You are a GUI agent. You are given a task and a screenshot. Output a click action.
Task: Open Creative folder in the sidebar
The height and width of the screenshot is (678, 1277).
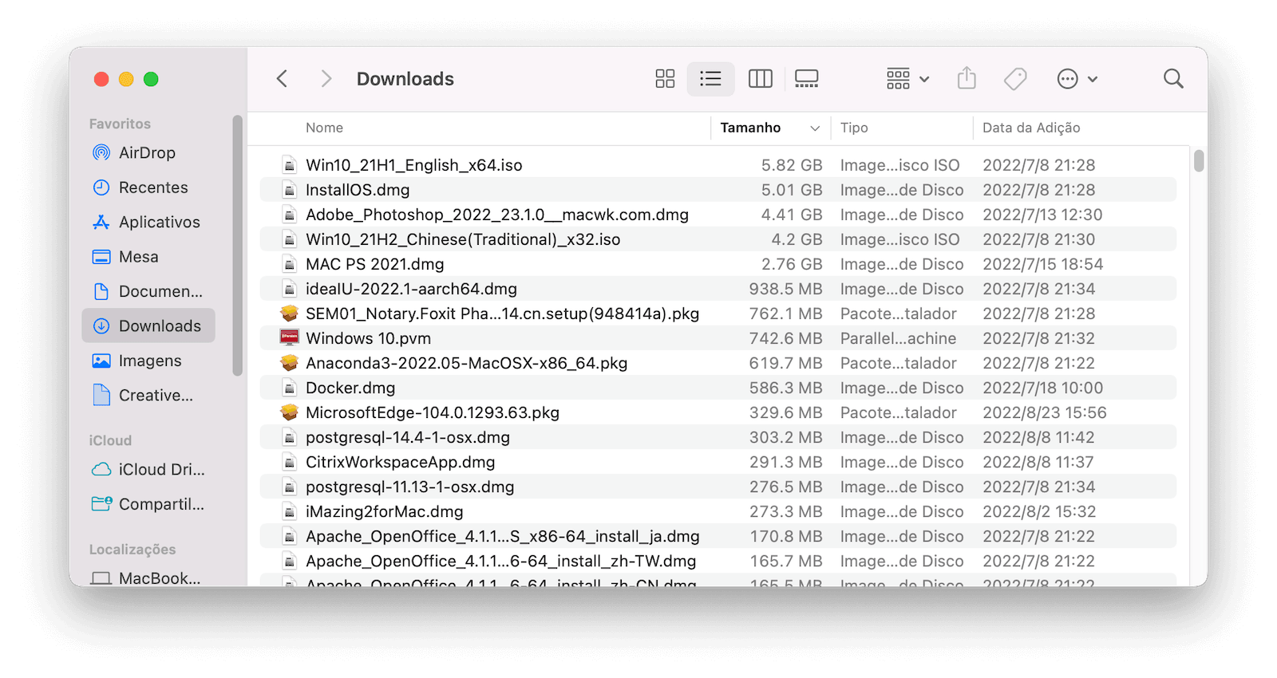148,395
